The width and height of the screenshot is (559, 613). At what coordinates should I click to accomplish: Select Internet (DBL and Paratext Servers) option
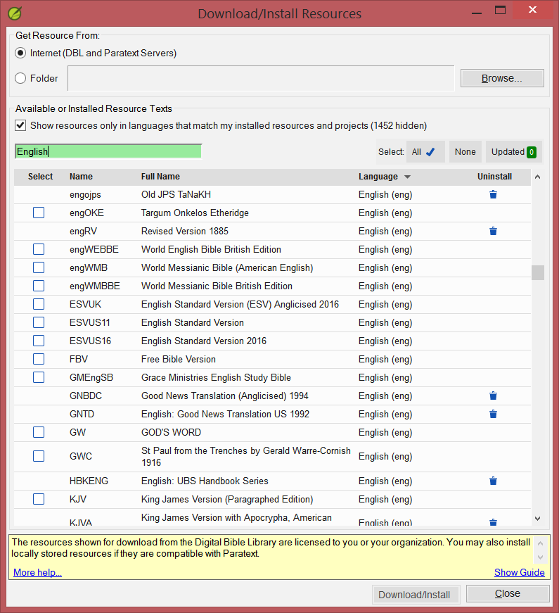point(20,53)
